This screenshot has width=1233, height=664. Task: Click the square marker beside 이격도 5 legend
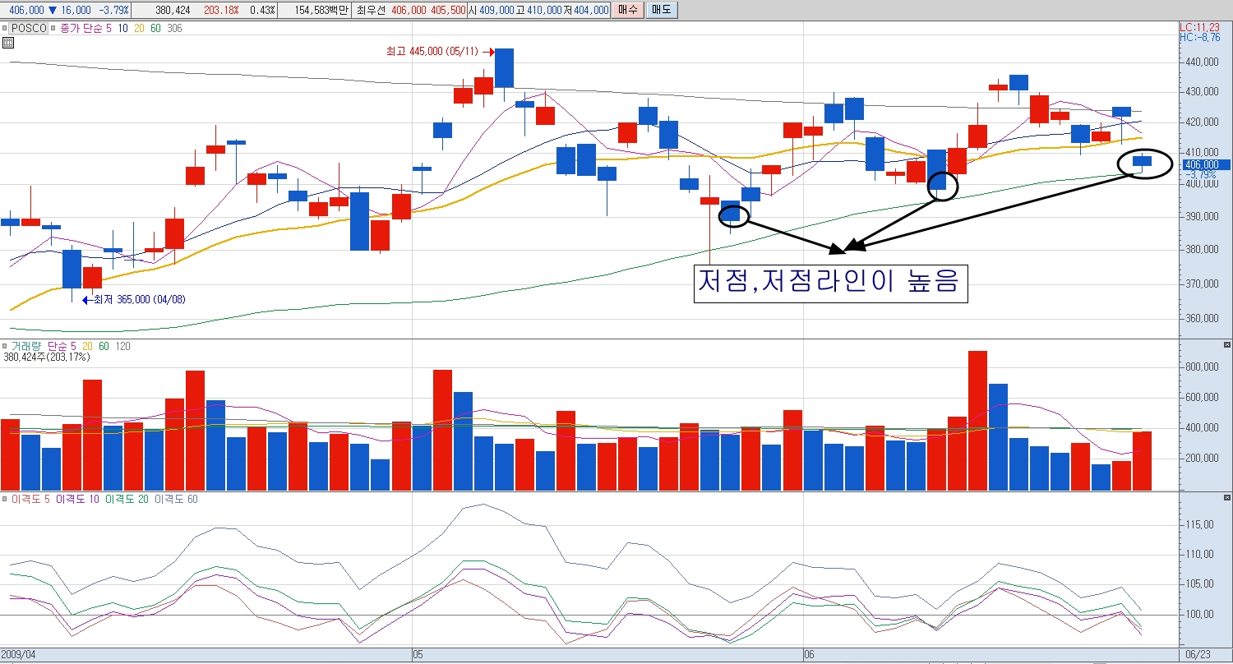[5, 500]
